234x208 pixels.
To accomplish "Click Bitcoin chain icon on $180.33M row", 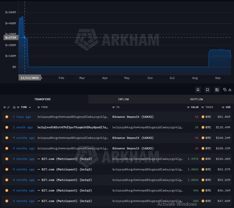I will [7, 148].
